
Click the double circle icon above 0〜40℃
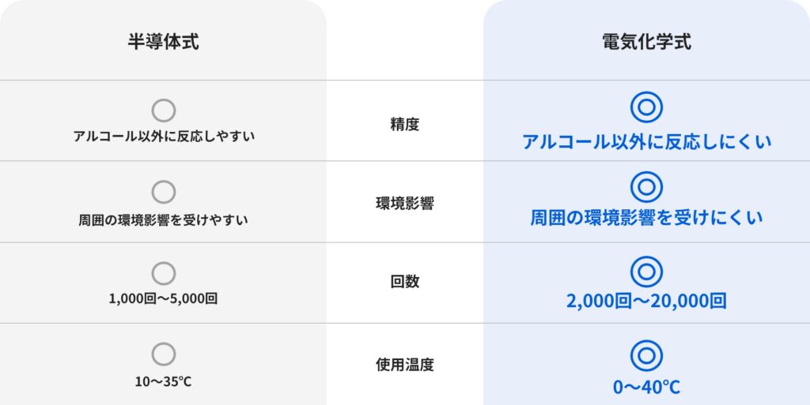(x=646, y=355)
